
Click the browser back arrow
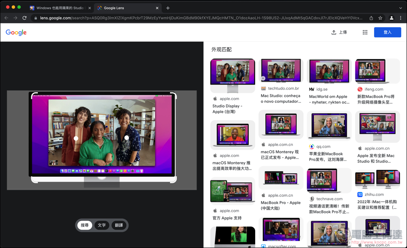point(6,18)
